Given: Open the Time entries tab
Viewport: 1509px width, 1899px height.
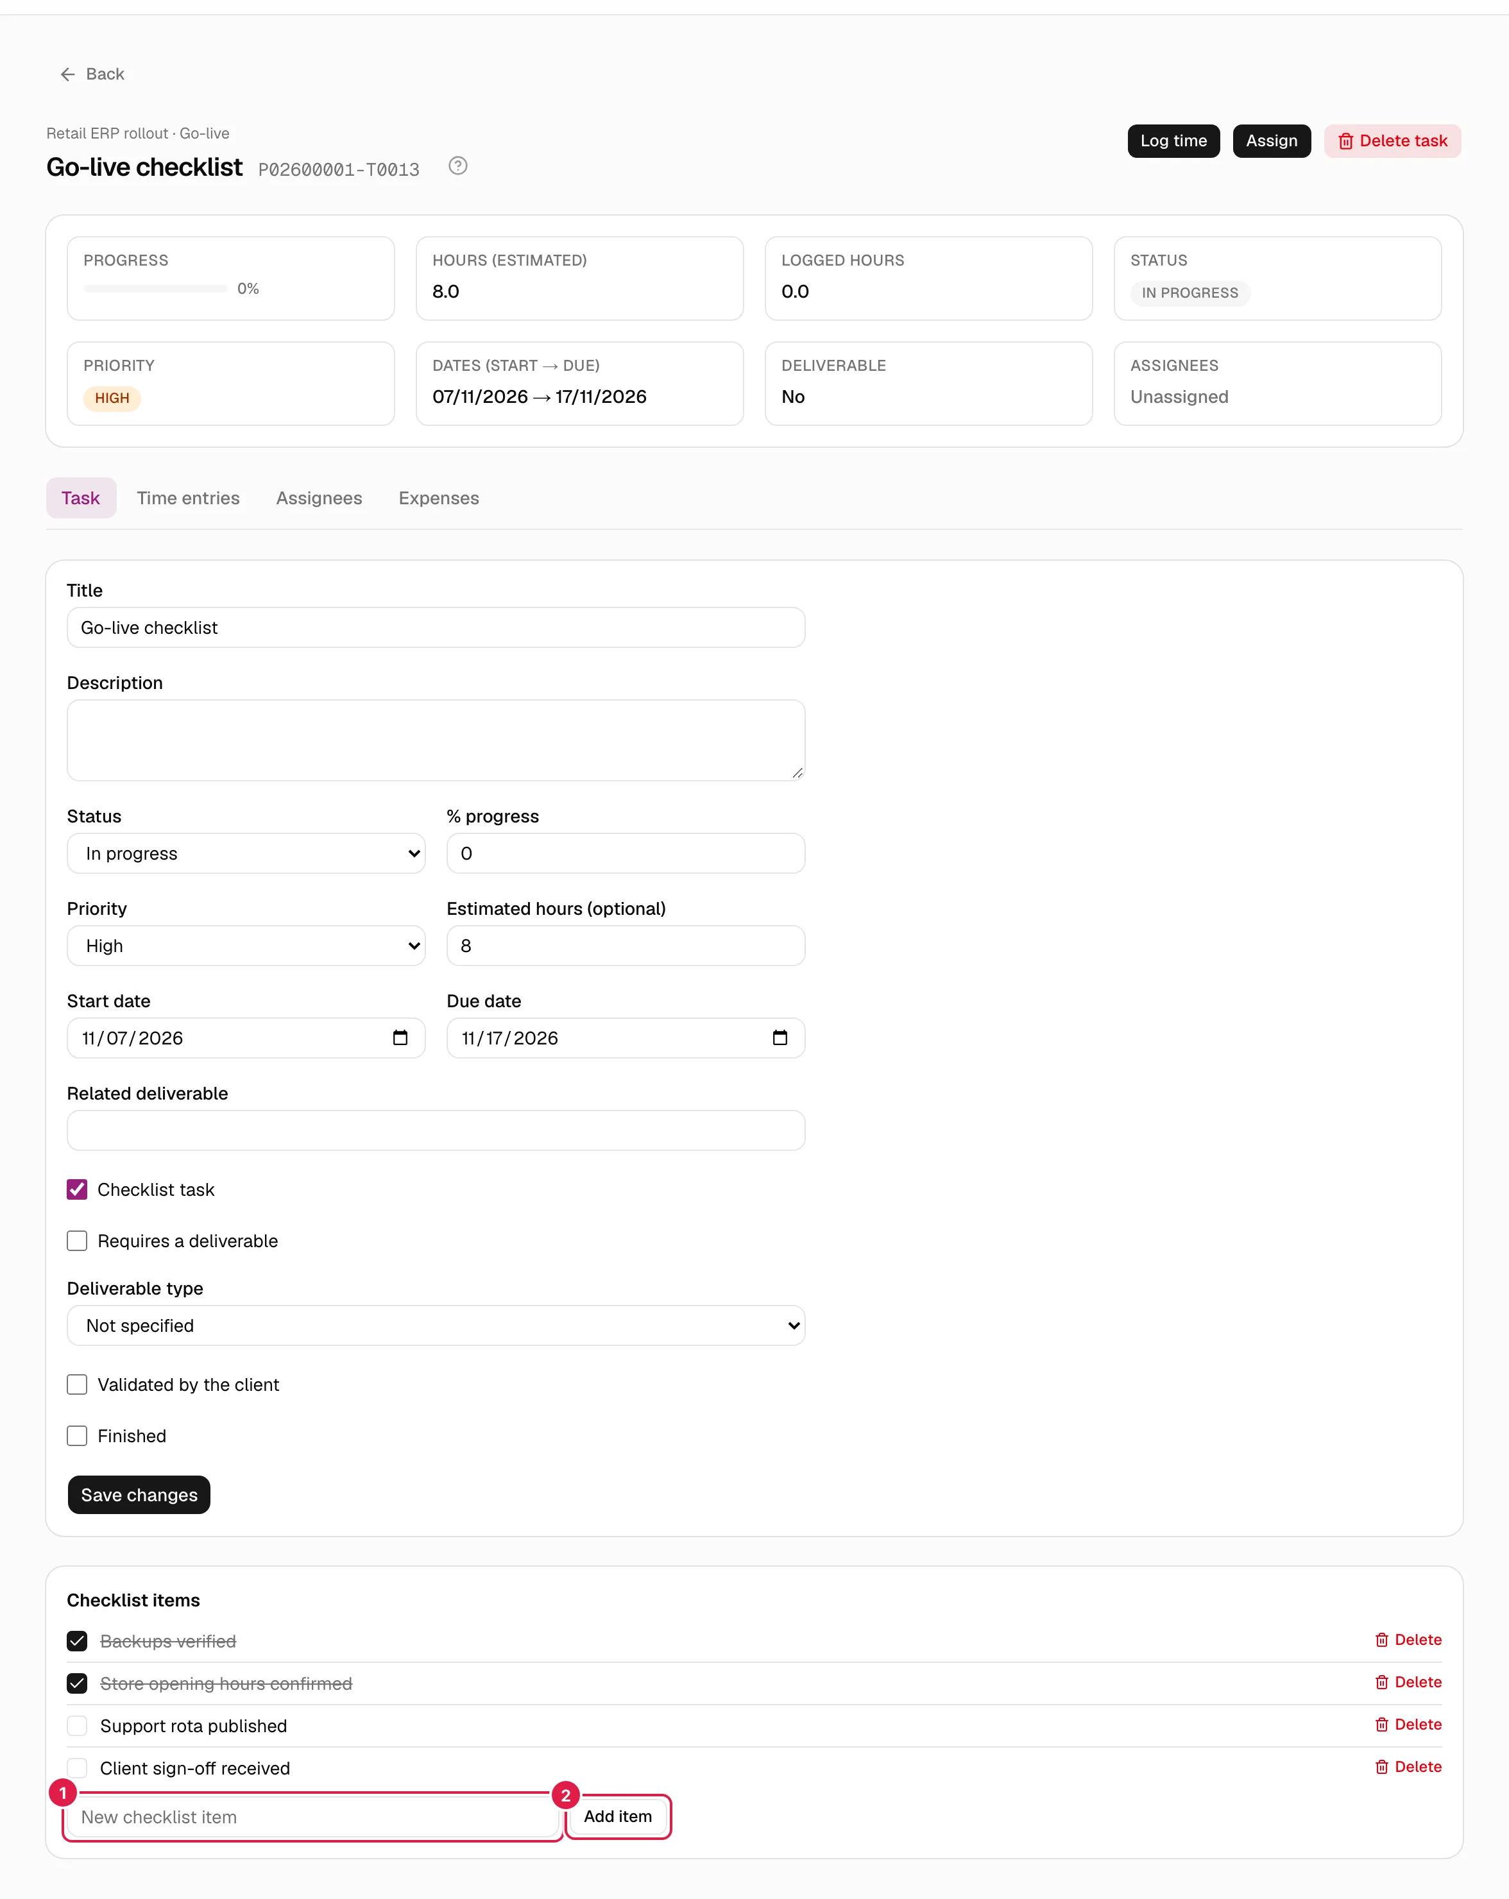Looking at the screenshot, I should (187, 498).
